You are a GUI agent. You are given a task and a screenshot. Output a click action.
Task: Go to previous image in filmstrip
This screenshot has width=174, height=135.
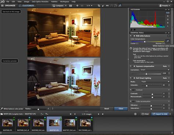(x=75, y=114)
